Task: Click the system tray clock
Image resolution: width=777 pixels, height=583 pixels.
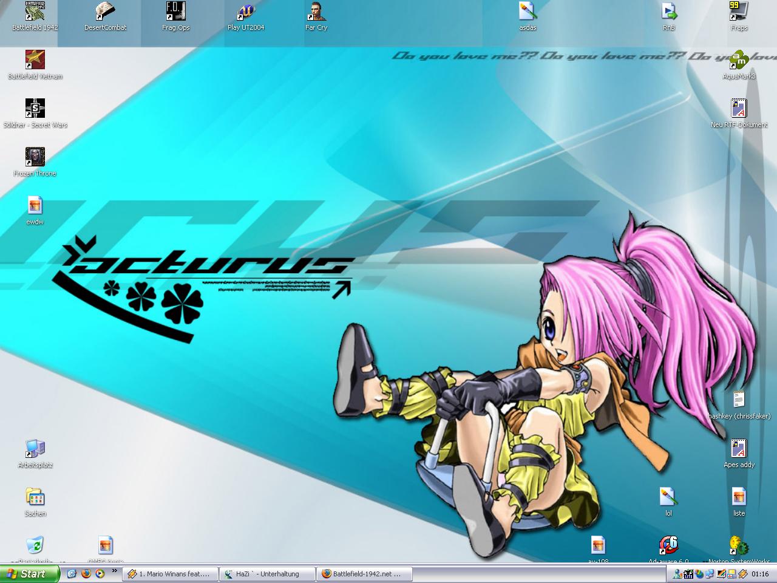Action: click(760, 574)
